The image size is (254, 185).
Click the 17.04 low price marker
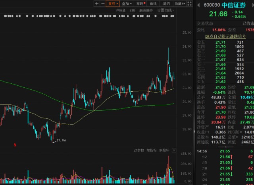[61, 141]
